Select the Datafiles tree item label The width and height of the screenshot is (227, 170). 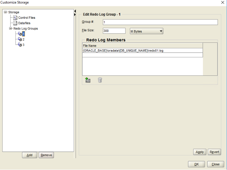click(24, 23)
